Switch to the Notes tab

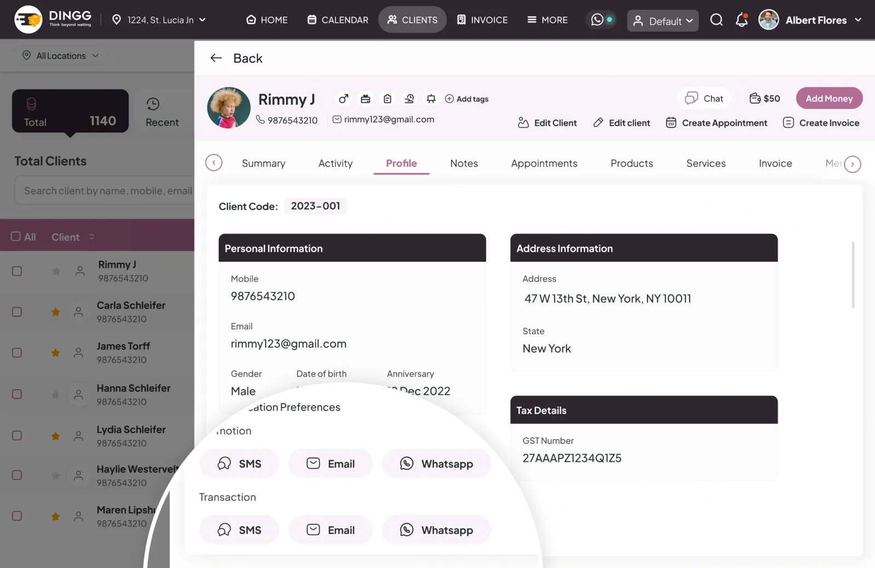464,163
